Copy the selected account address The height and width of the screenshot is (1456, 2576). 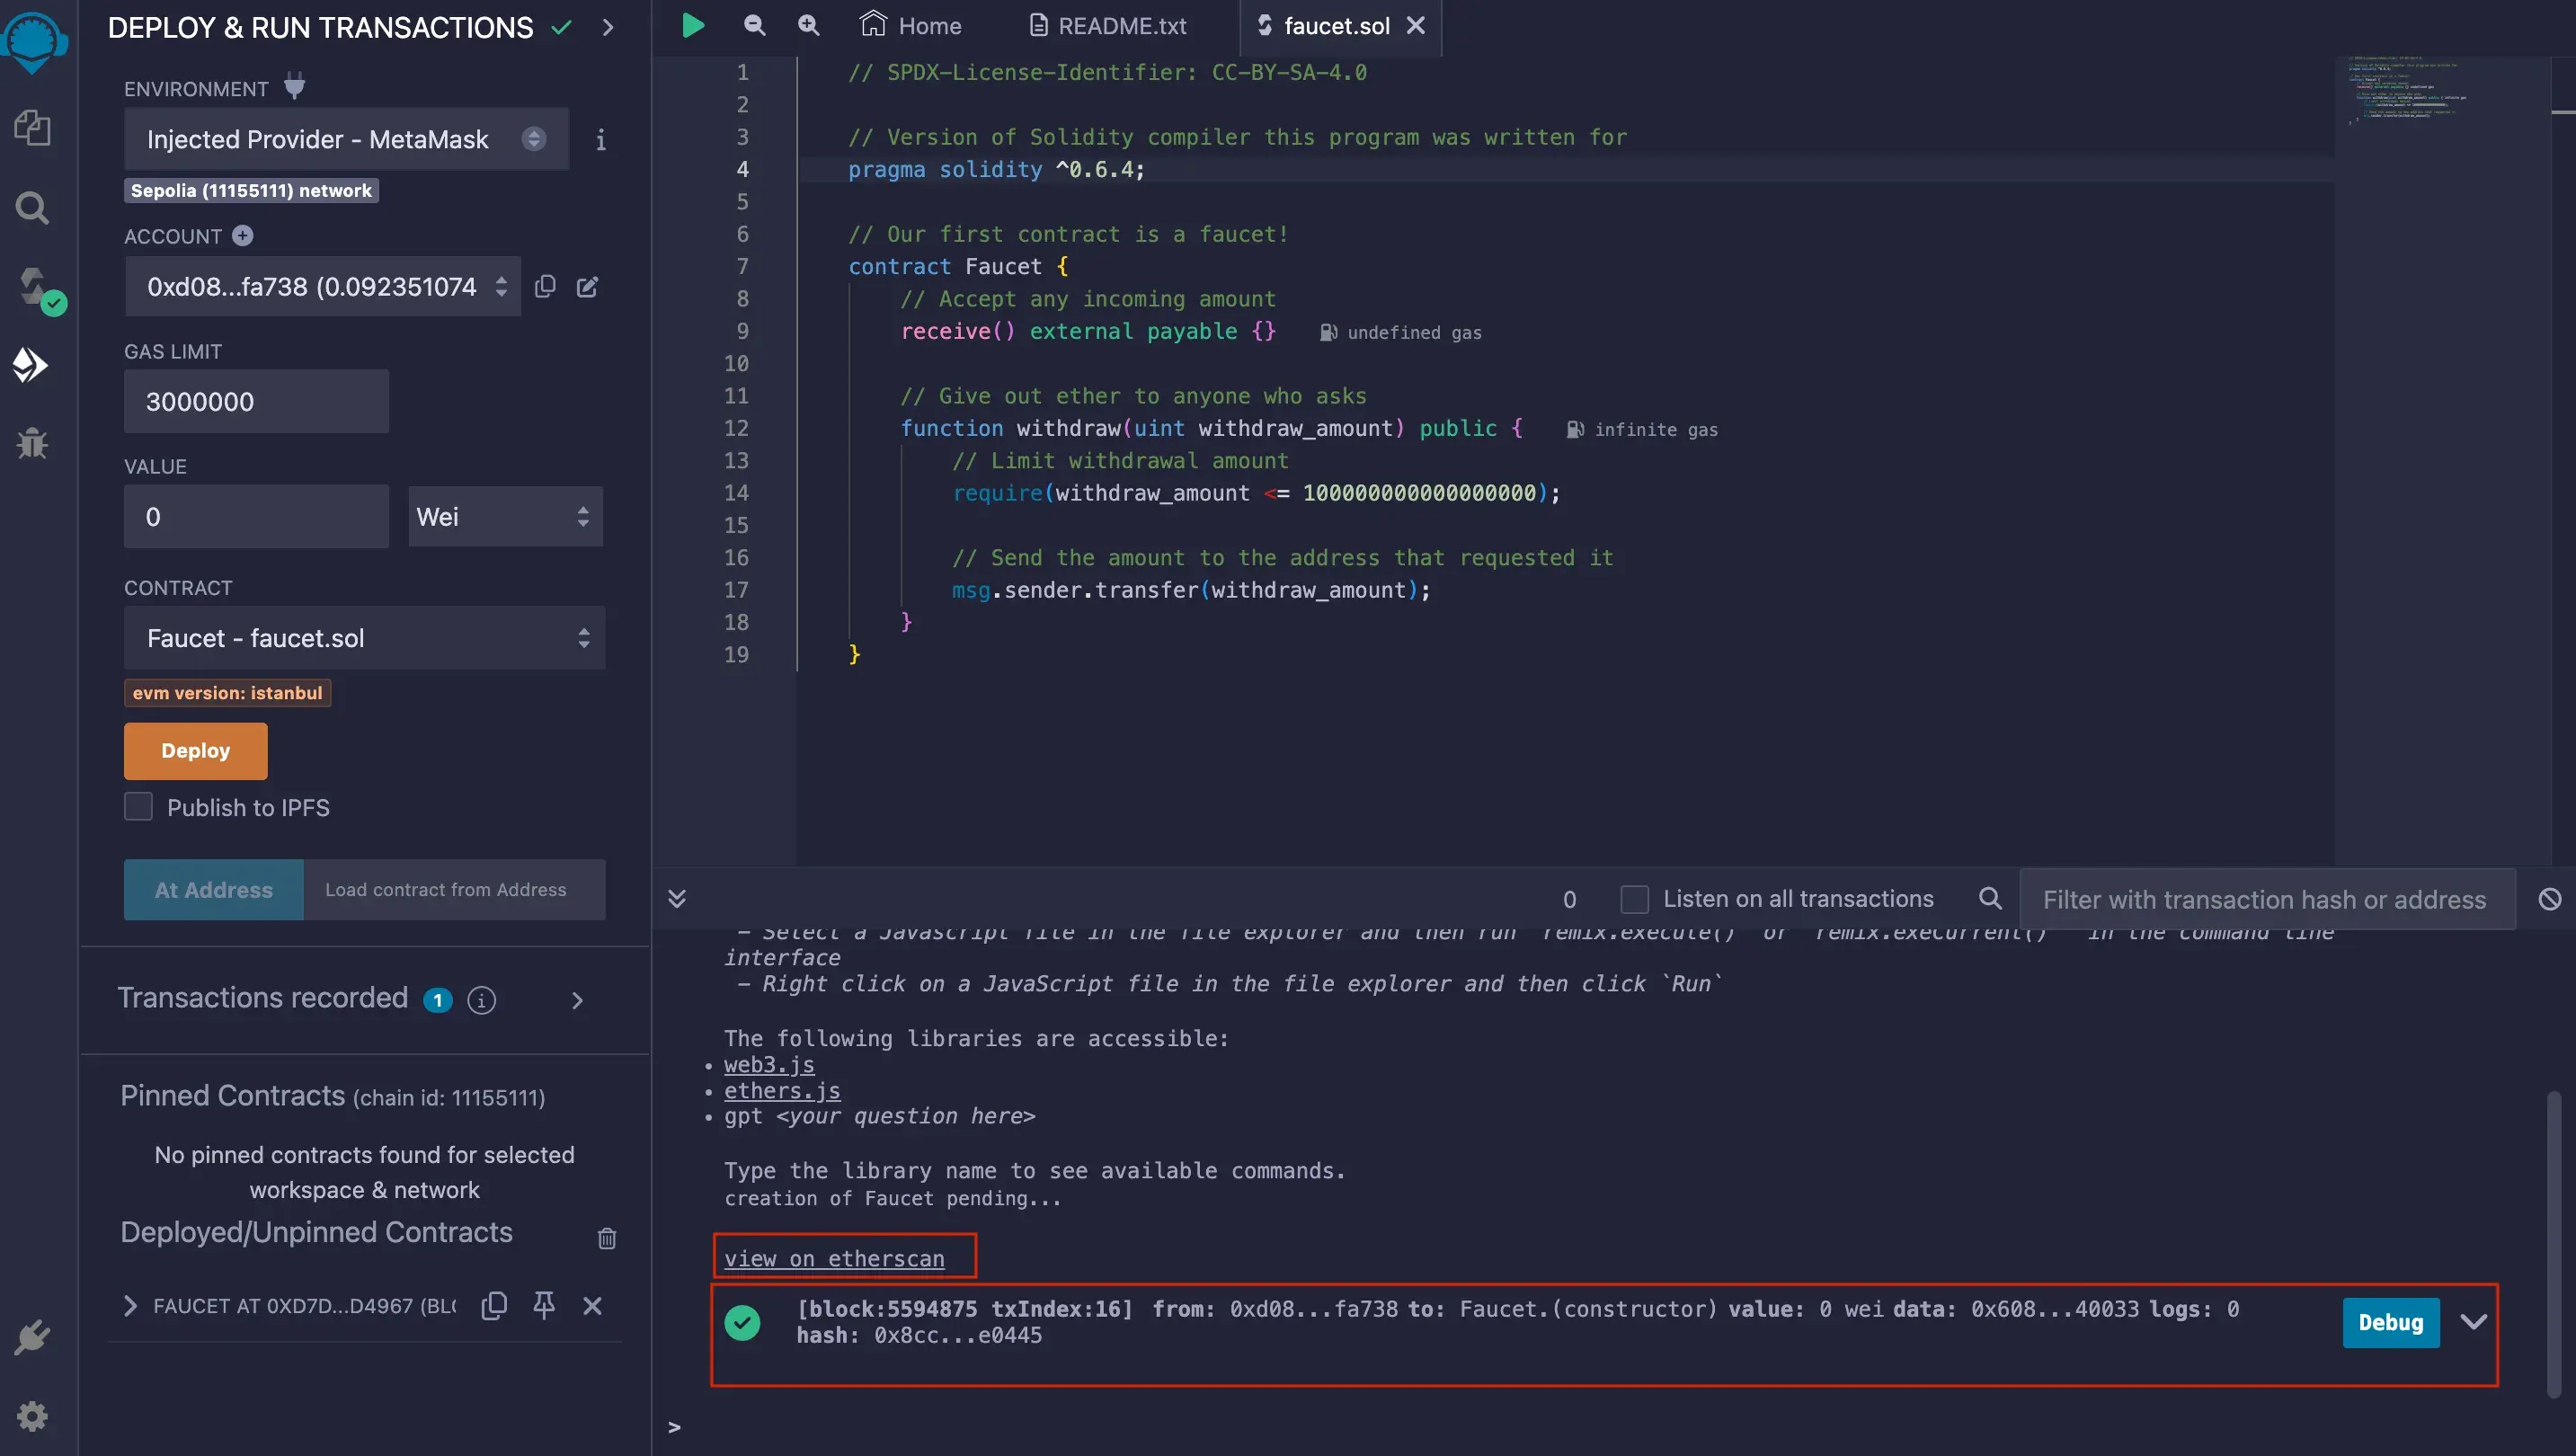click(x=545, y=286)
